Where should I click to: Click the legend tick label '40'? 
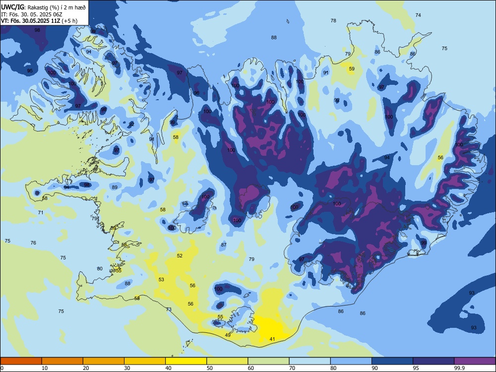168,368
